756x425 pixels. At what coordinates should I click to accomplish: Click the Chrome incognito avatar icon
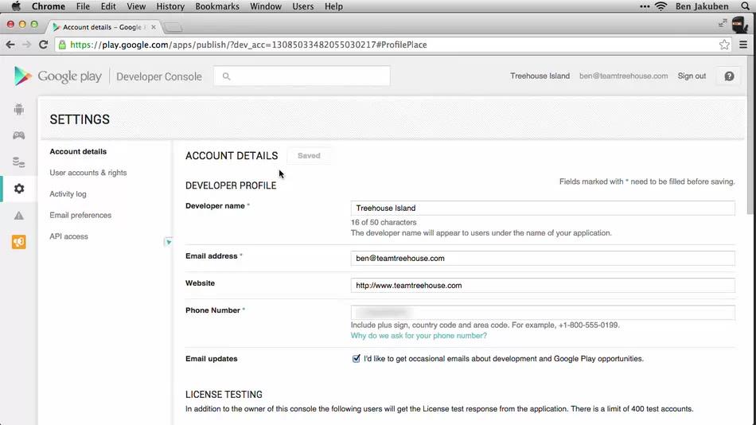point(739,24)
